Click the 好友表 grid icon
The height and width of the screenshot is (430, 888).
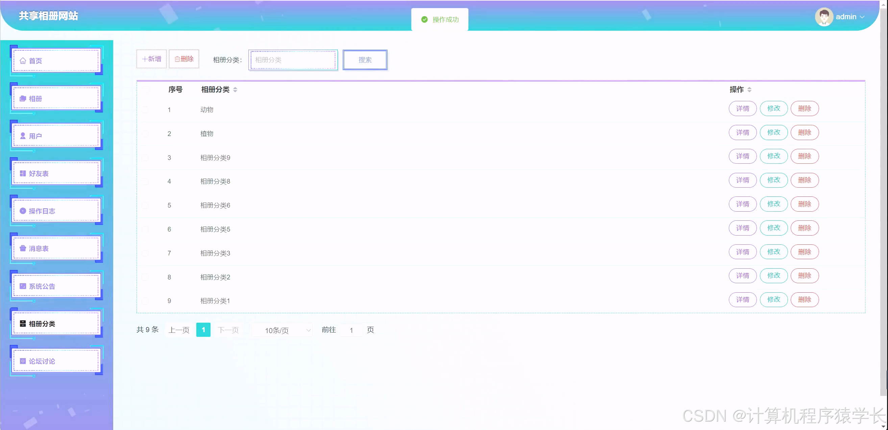click(x=23, y=173)
